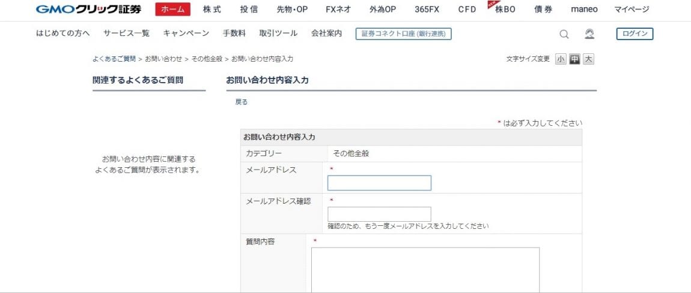Click the 証券コネクト口座 button

click(403, 34)
